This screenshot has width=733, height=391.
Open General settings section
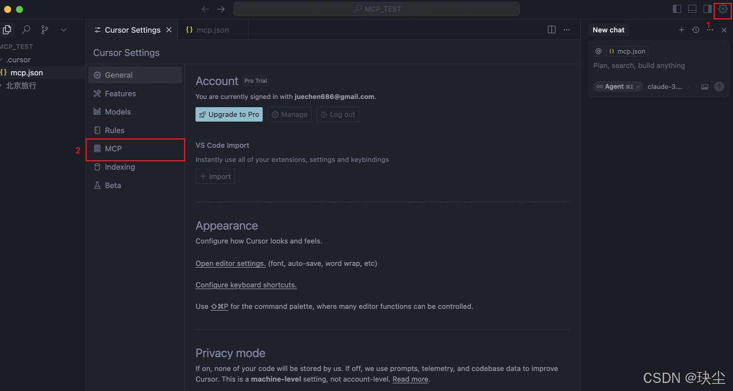[135, 75]
